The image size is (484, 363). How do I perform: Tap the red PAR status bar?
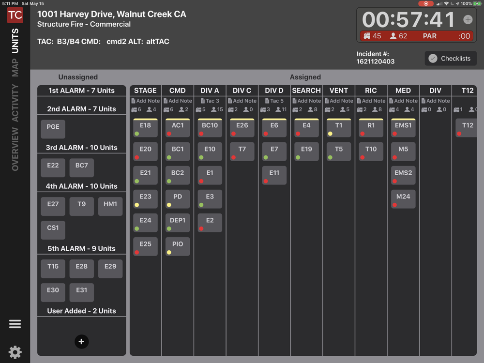point(416,36)
